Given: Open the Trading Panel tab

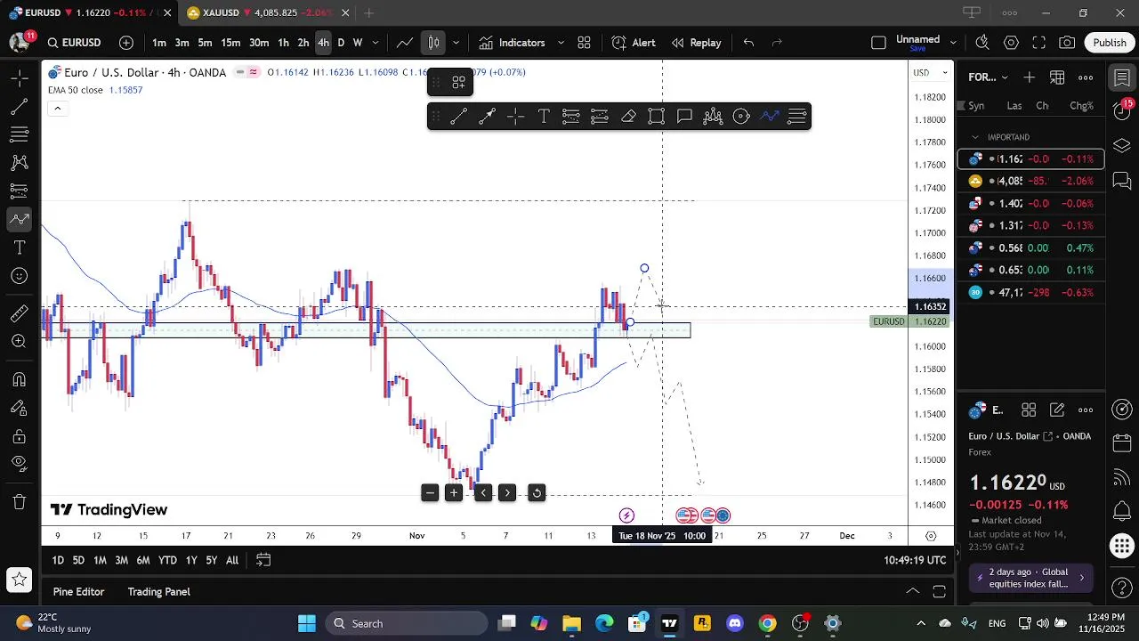Looking at the screenshot, I should [x=158, y=592].
